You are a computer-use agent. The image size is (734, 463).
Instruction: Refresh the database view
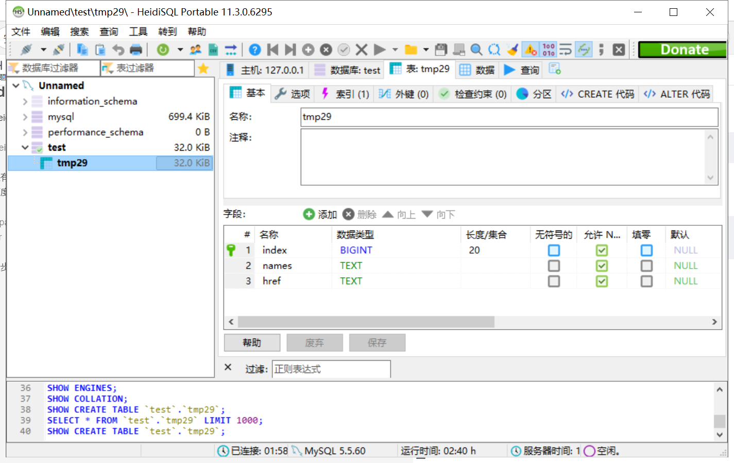(x=163, y=49)
